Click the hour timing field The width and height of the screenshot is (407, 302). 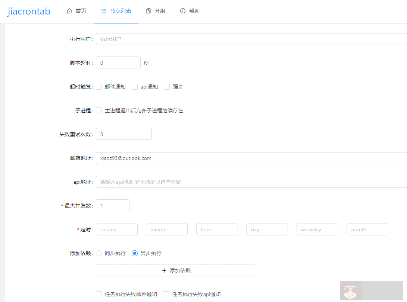click(217, 229)
